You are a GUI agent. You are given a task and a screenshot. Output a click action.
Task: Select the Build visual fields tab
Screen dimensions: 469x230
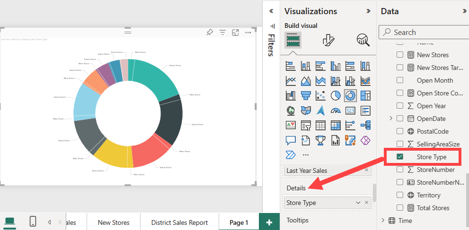coord(293,40)
